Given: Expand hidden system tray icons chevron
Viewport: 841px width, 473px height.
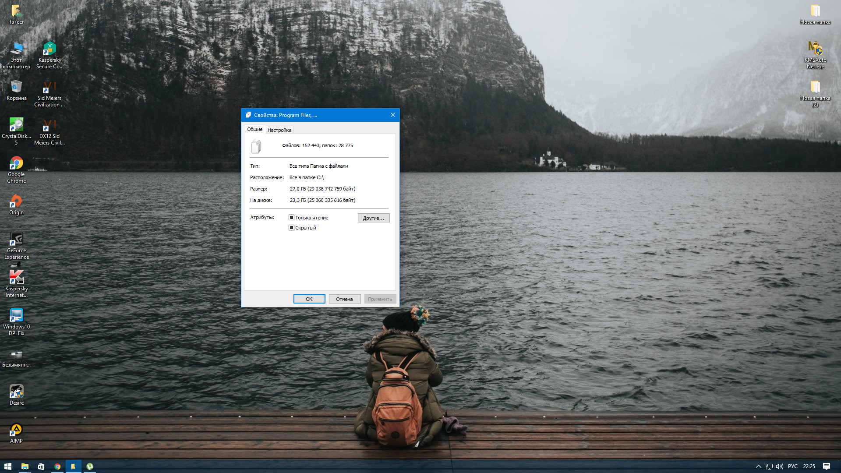Looking at the screenshot, I should pos(758,466).
